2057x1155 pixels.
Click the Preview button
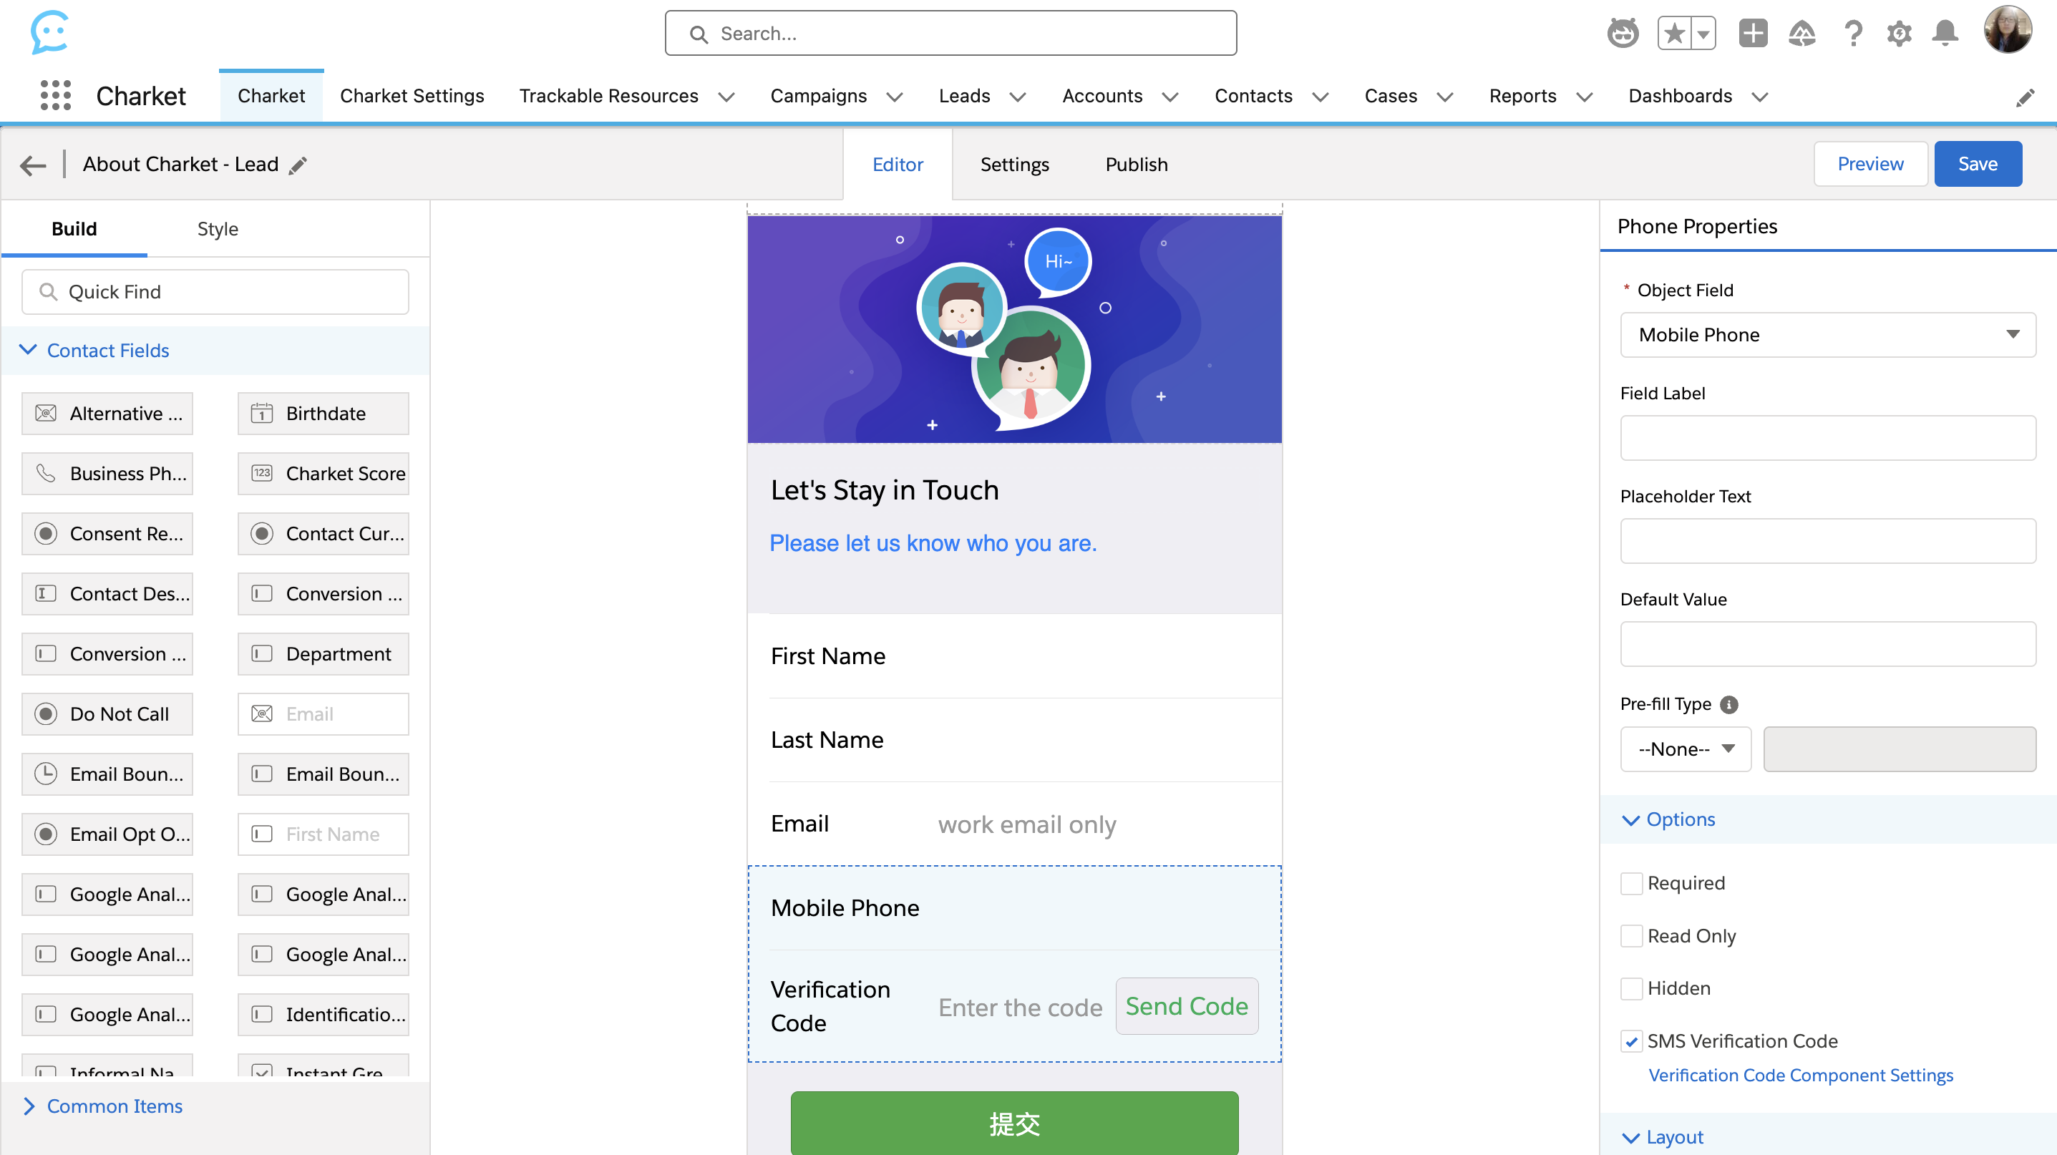pyautogui.click(x=1870, y=164)
